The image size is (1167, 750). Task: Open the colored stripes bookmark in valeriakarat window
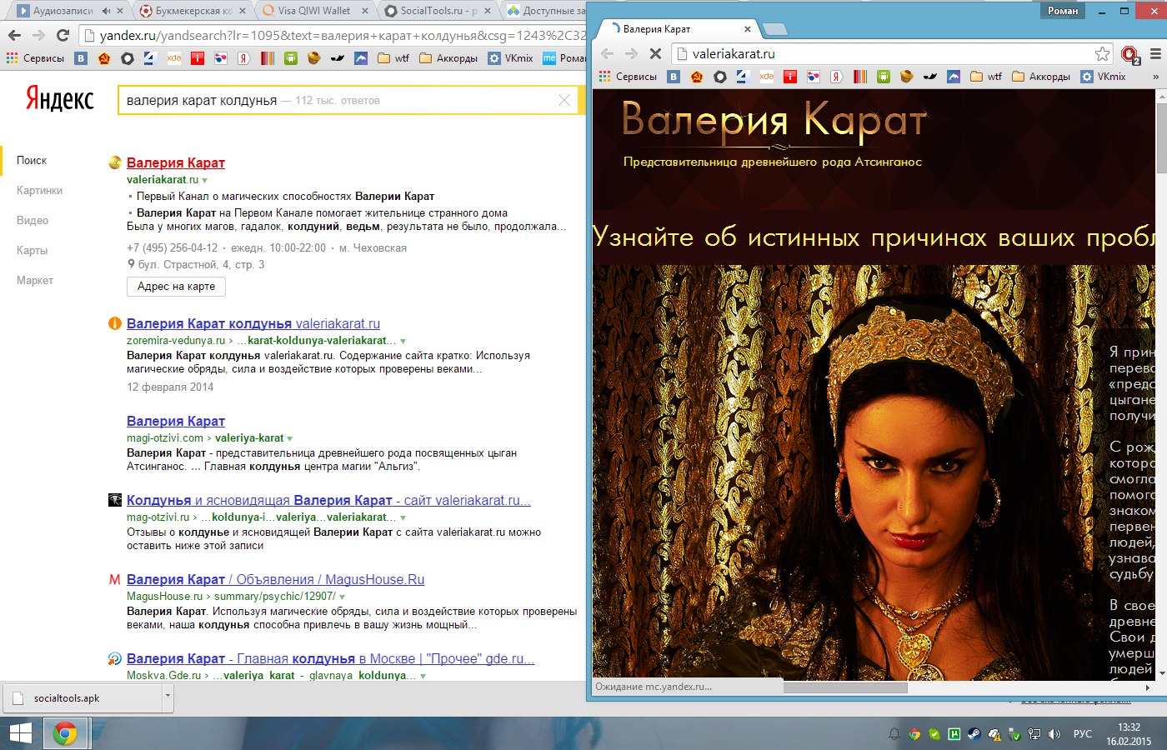(859, 77)
